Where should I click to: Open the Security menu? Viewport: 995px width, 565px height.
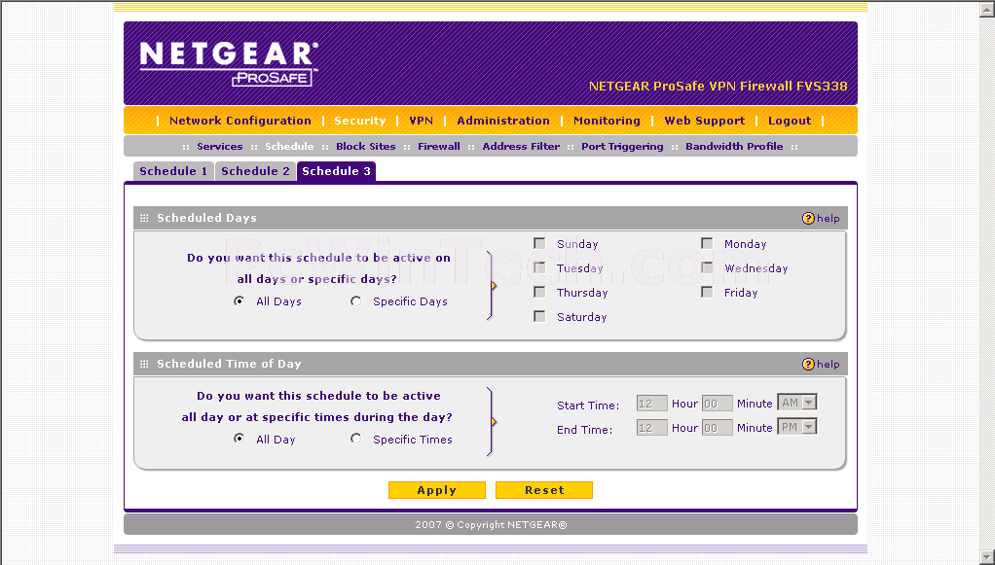pos(360,121)
